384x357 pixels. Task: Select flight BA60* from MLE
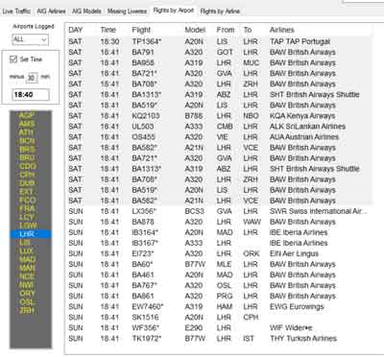(x=220, y=264)
